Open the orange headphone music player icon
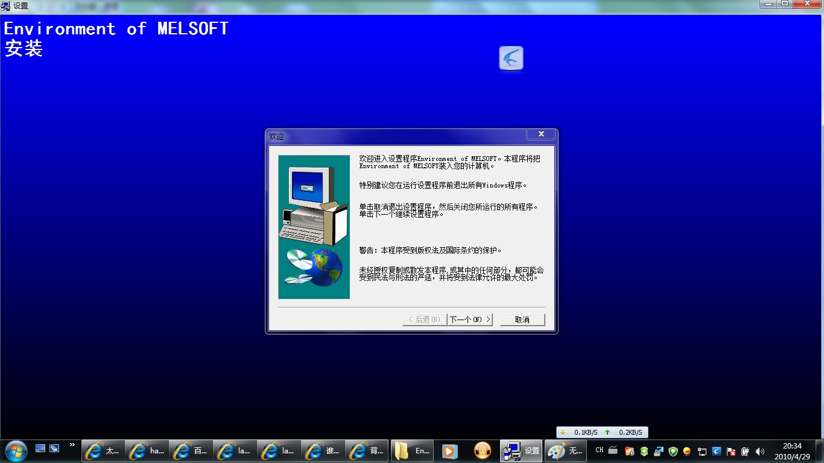This screenshot has height=463, width=824. point(483,451)
